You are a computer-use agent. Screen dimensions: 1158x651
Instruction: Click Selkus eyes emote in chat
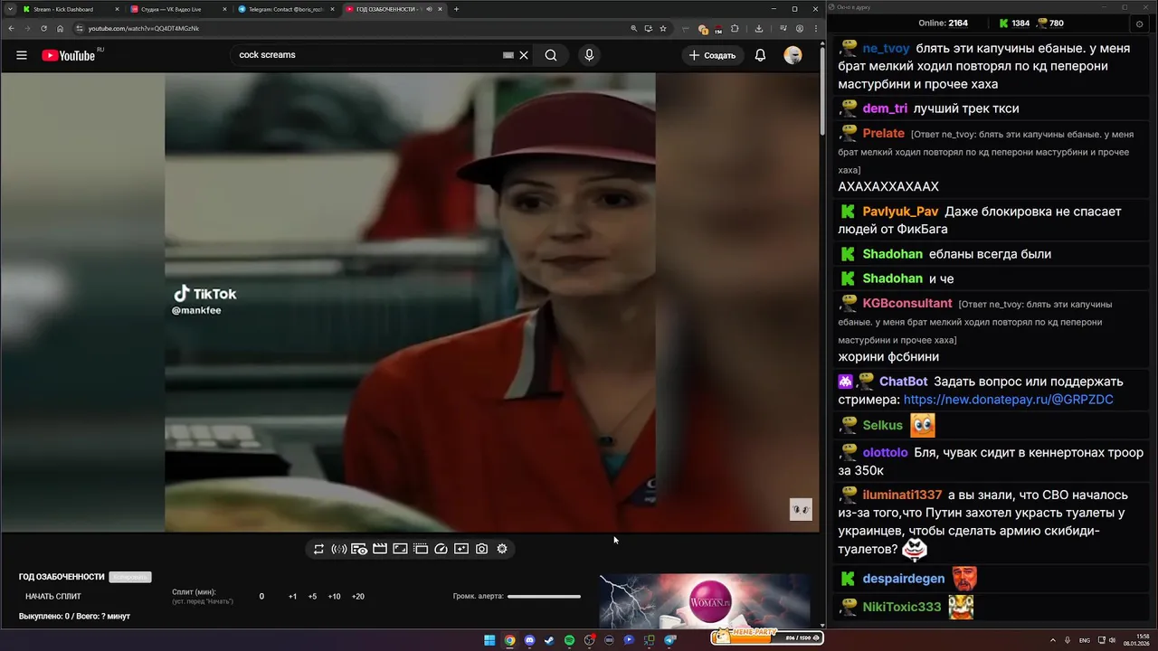(x=923, y=425)
